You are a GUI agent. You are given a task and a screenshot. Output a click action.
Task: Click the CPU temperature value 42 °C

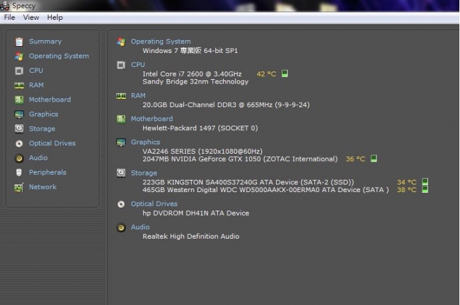(266, 74)
